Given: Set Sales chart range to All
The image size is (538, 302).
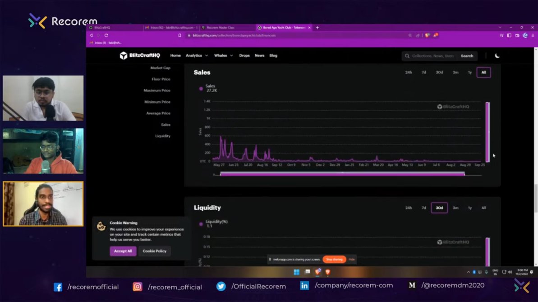Looking at the screenshot, I should 484,72.
